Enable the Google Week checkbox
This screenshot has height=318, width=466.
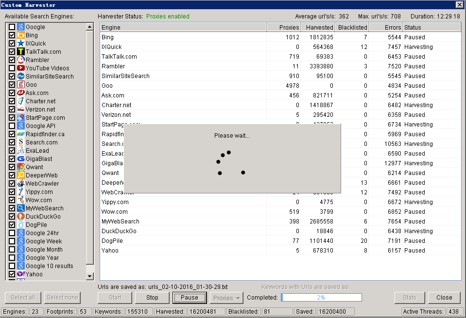tap(12, 241)
